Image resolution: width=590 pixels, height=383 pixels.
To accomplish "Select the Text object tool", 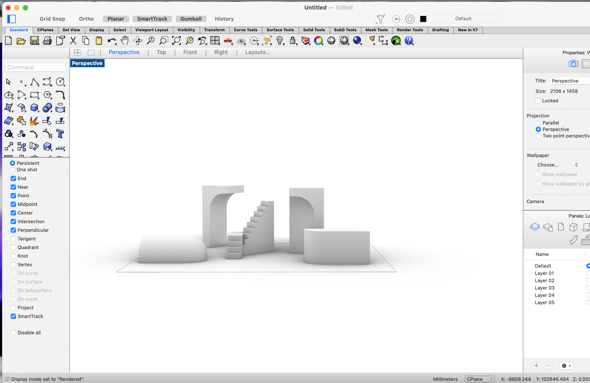I will pos(60,134).
